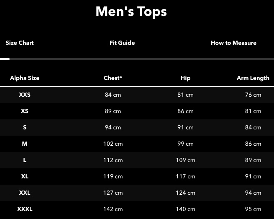Viewport: 274px width, 219px height.
Task: Click the white tab indicator bar
Action: click(x=5, y=59)
